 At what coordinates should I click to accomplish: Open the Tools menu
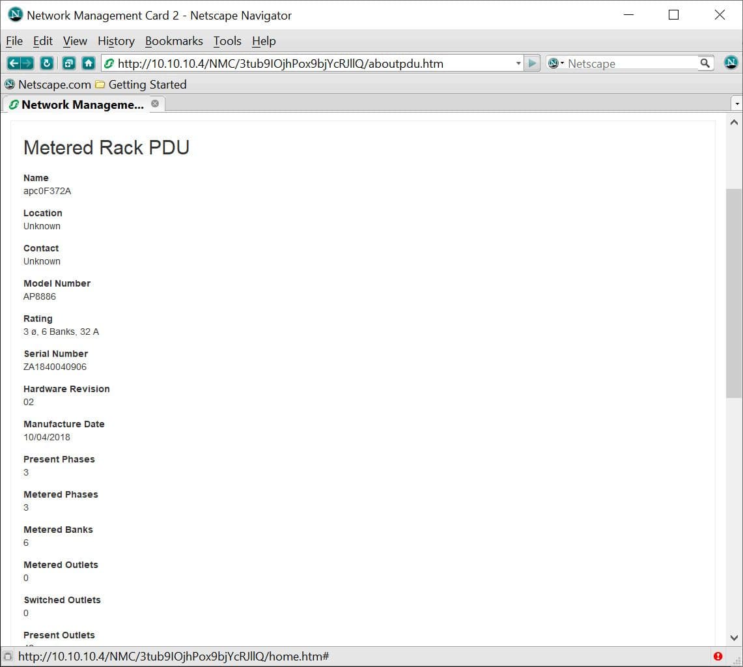(x=227, y=41)
